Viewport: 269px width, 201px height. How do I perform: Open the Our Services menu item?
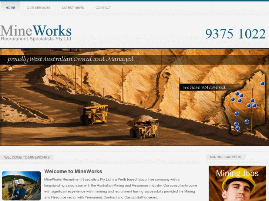tap(38, 8)
